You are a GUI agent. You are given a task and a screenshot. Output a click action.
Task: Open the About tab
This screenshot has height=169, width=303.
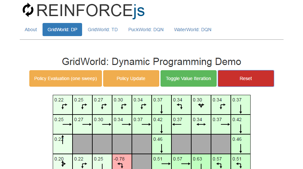coord(31,30)
